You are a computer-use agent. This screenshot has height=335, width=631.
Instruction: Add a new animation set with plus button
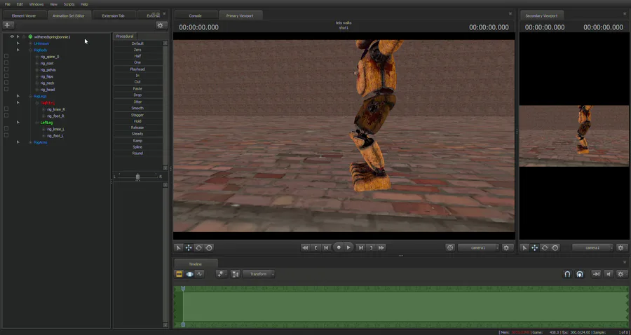(7, 25)
